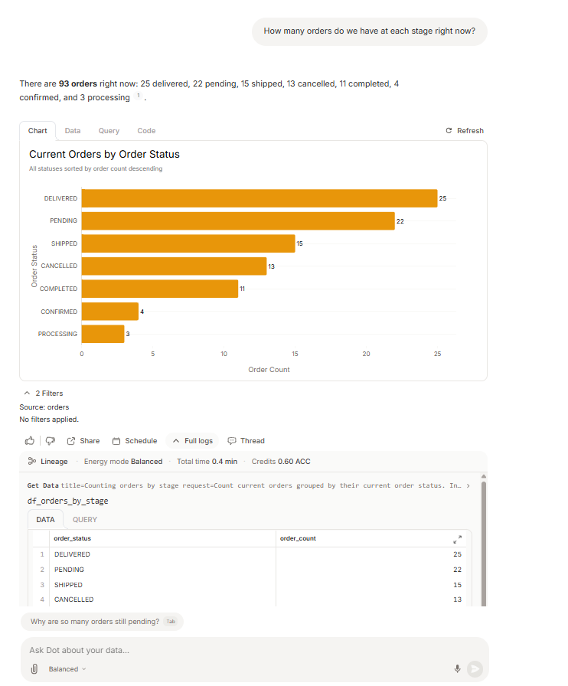This screenshot has height=686, width=568.
Task: Click the logs panel vertical scrollbar
Action: [x=484, y=543]
